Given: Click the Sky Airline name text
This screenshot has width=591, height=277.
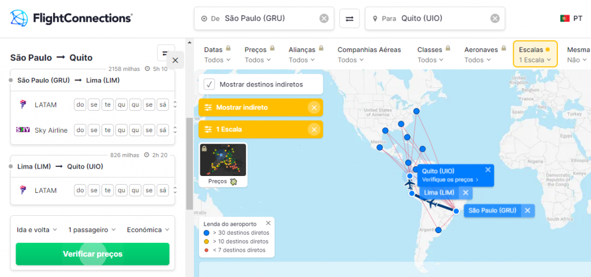Looking at the screenshot, I should coord(51,130).
